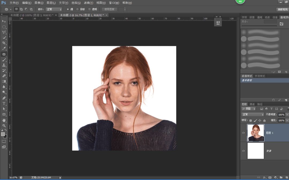This screenshot has width=289, height=180.
Task: Activate the Hand tool
Action: 4,120
